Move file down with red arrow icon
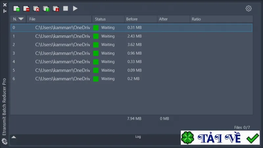This screenshot has height=148, width=263. (56, 9)
